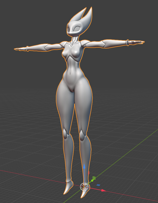Select the green square plane handle
The image size is (158, 203).
[x=94, y=178]
